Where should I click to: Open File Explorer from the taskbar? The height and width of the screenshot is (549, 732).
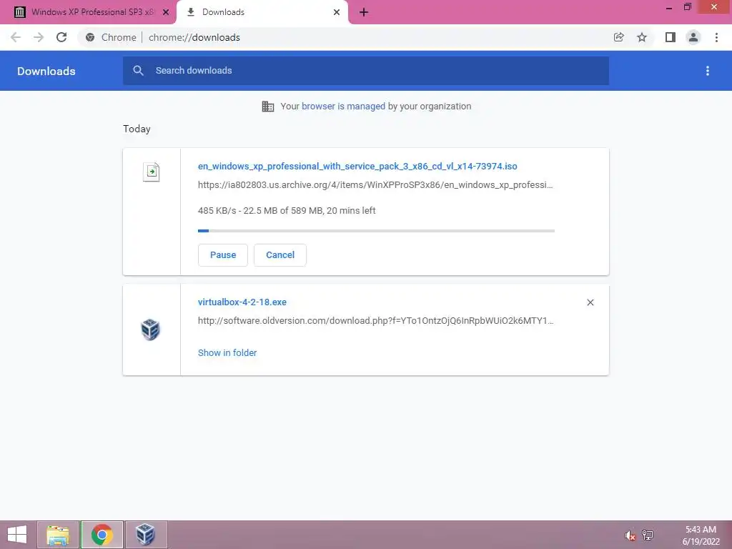click(x=58, y=535)
